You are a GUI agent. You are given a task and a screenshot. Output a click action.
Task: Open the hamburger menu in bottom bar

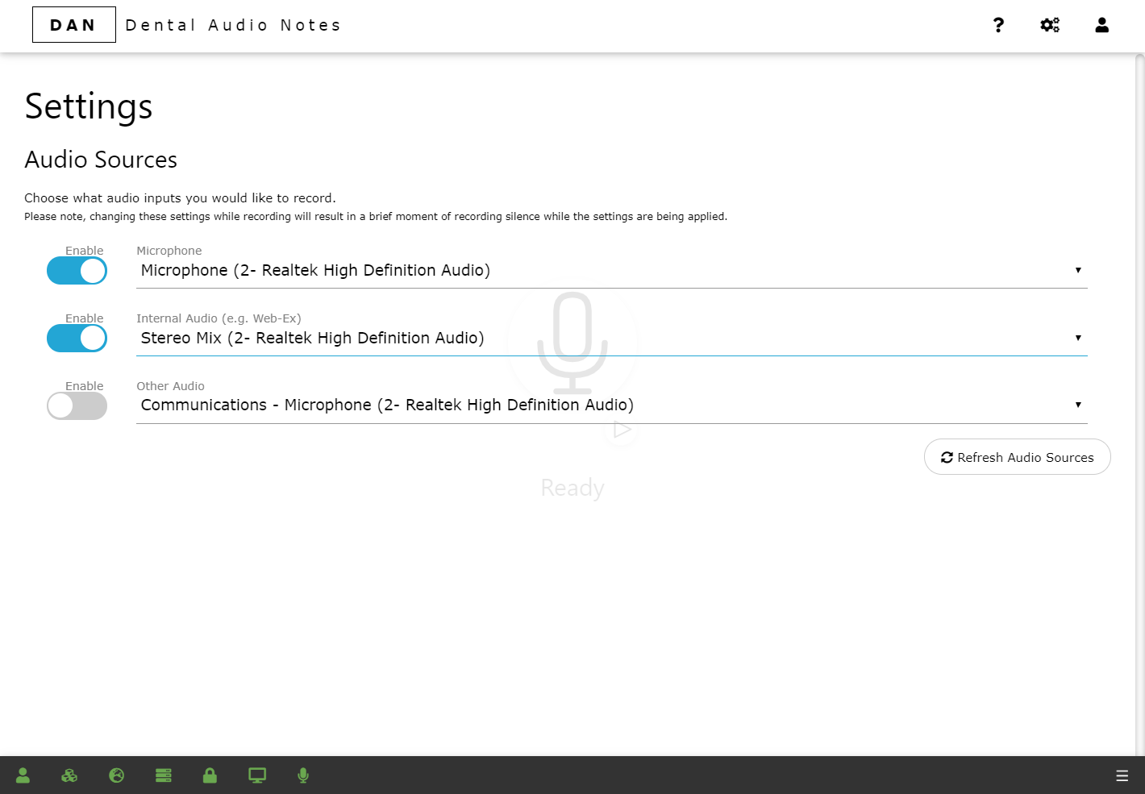1122,775
